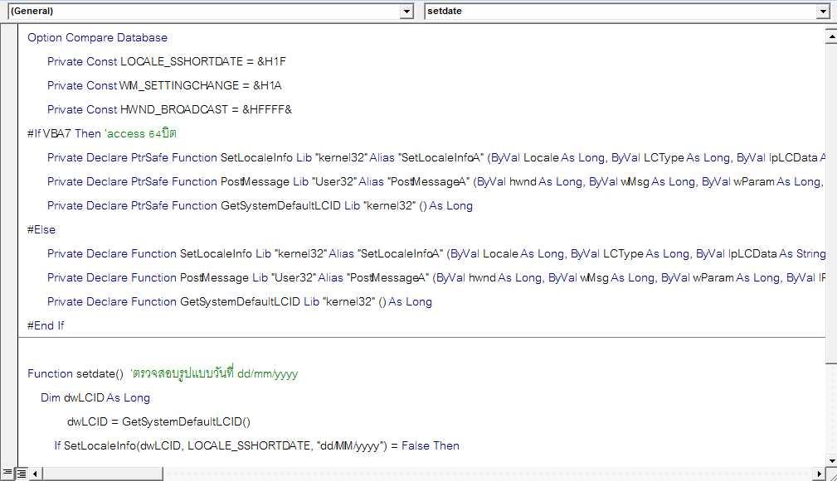The height and width of the screenshot is (481, 837).
Task: Switch to Procedure View icon
Action: tap(7, 473)
